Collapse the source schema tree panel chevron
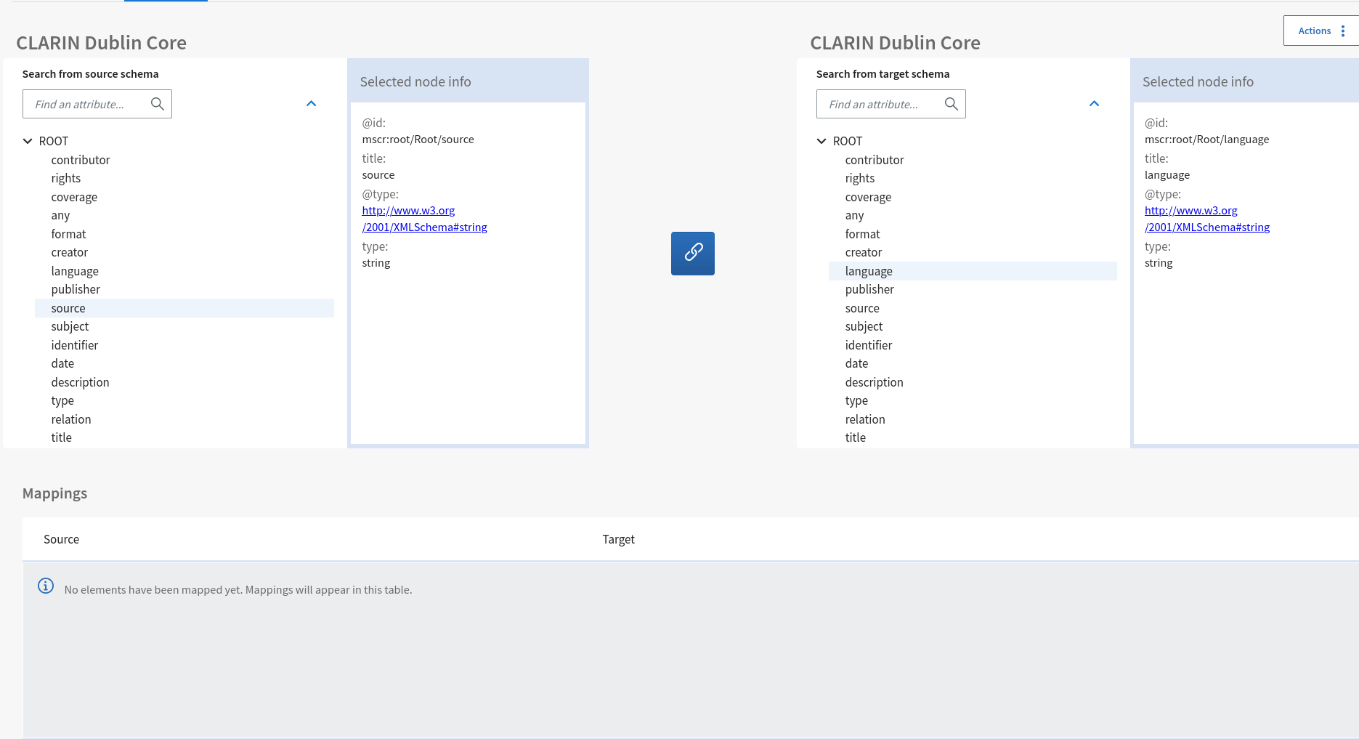Viewport: 1359px width, 739px height. [x=312, y=104]
